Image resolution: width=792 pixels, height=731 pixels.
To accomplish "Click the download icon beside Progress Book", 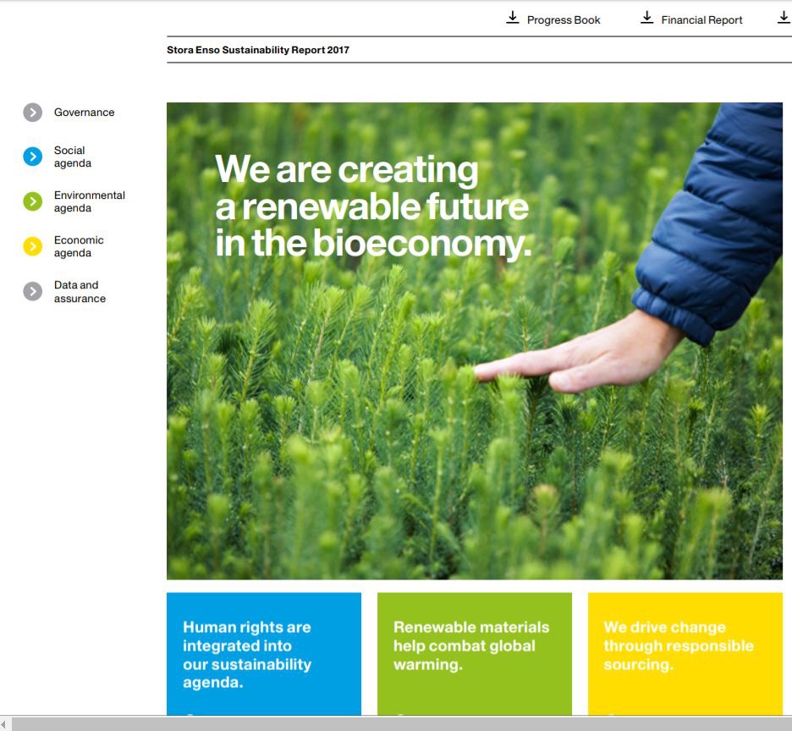I will [x=512, y=18].
